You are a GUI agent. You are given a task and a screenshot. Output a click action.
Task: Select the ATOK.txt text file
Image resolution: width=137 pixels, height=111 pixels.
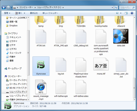[x=41, y=38]
